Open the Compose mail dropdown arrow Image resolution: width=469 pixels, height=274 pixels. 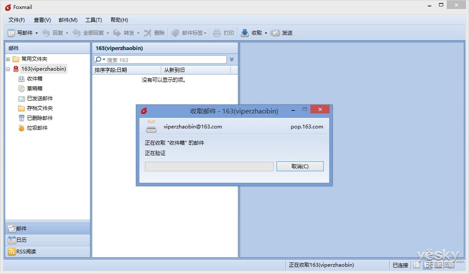pos(36,33)
